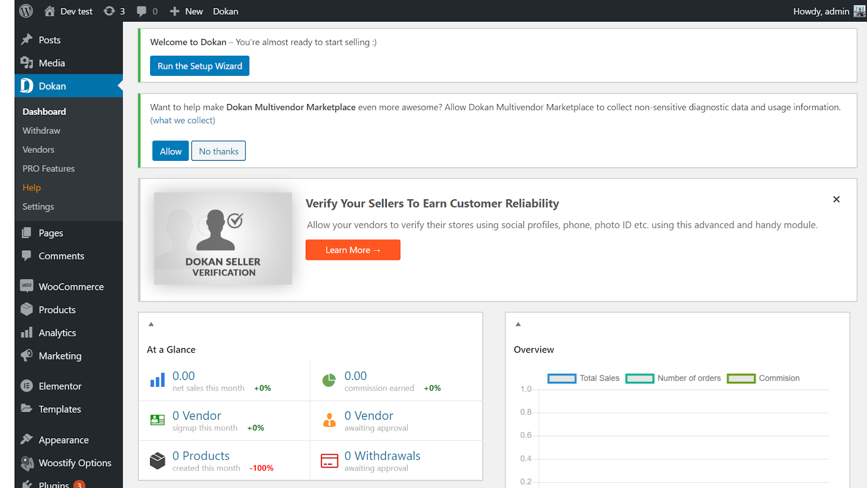Click the vendor awaiting approval person icon

[x=329, y=420]
